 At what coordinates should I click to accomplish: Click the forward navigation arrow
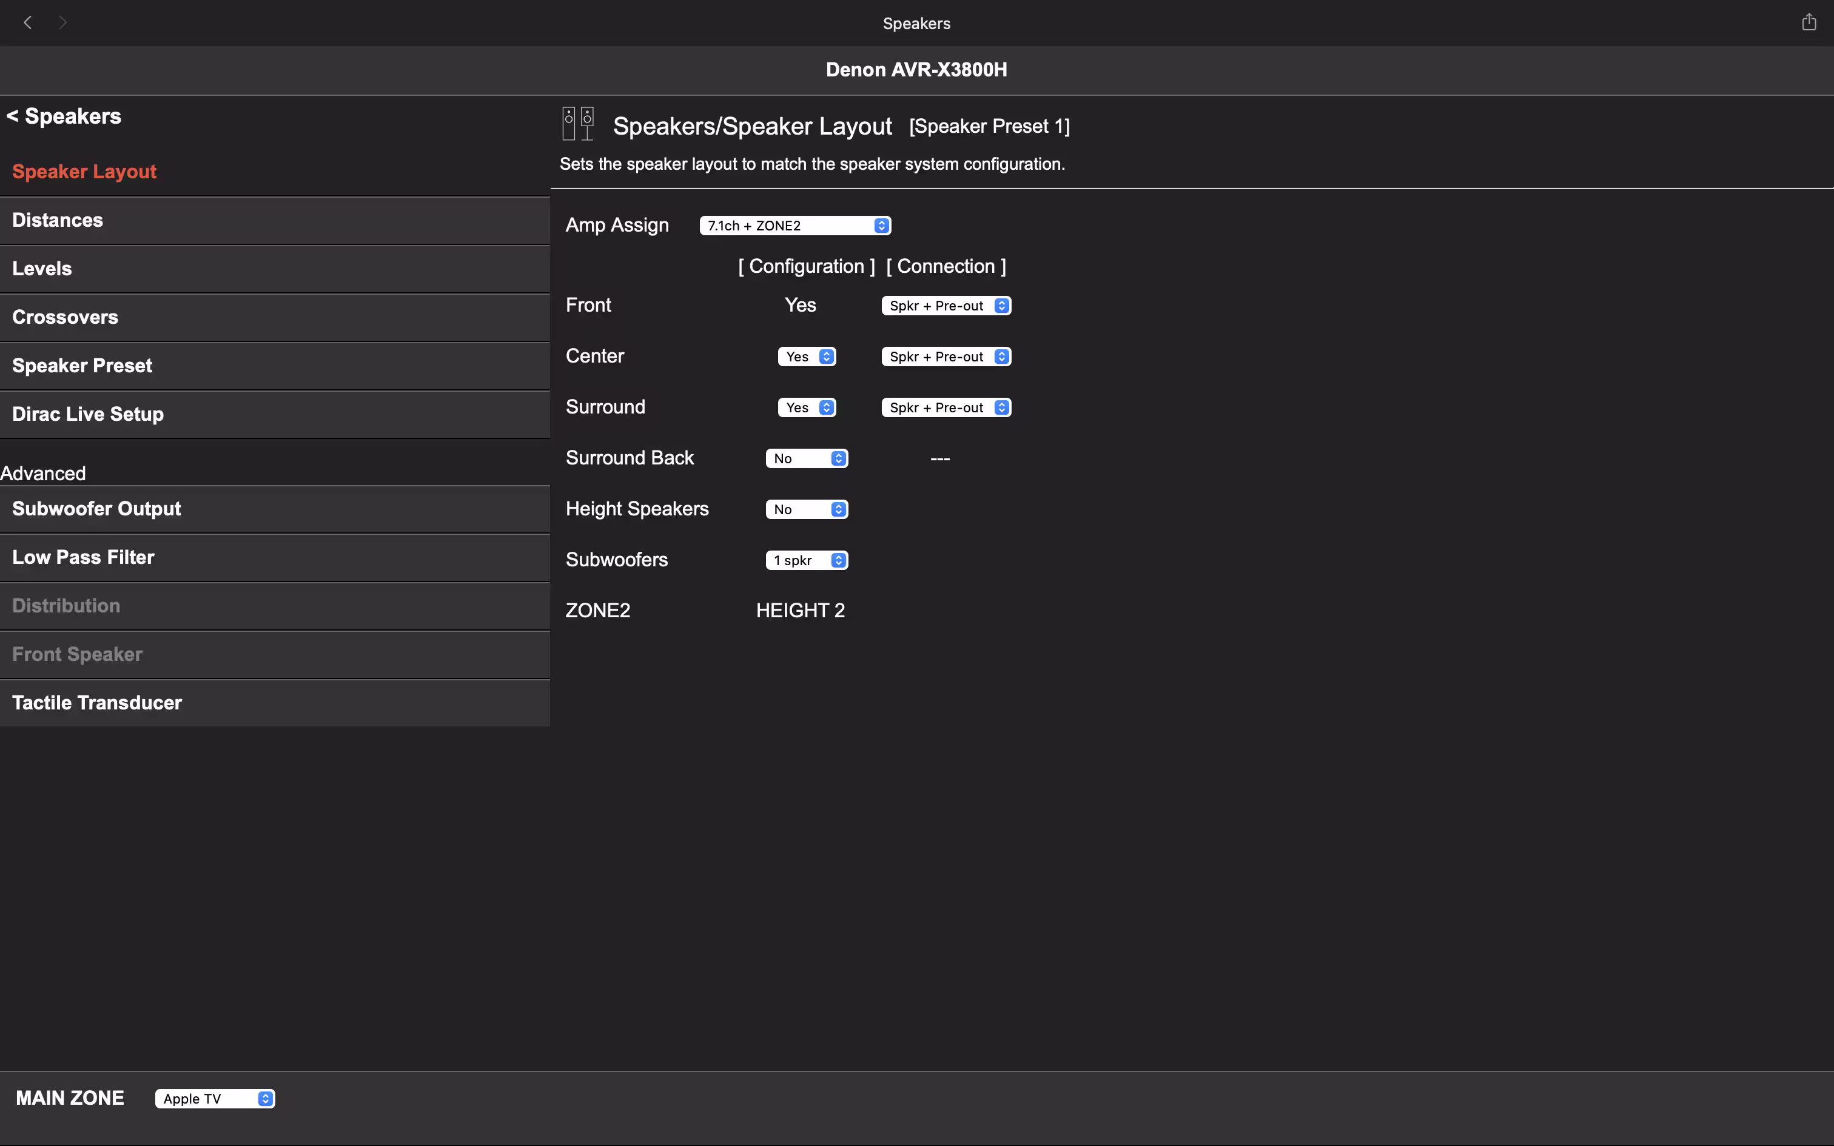tap(63, 23)
